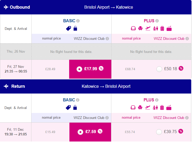Click return PLUS checked luggage suitcase icon
Image resolution: width=192 pixels, height=142 pixels.
(162, 108)
